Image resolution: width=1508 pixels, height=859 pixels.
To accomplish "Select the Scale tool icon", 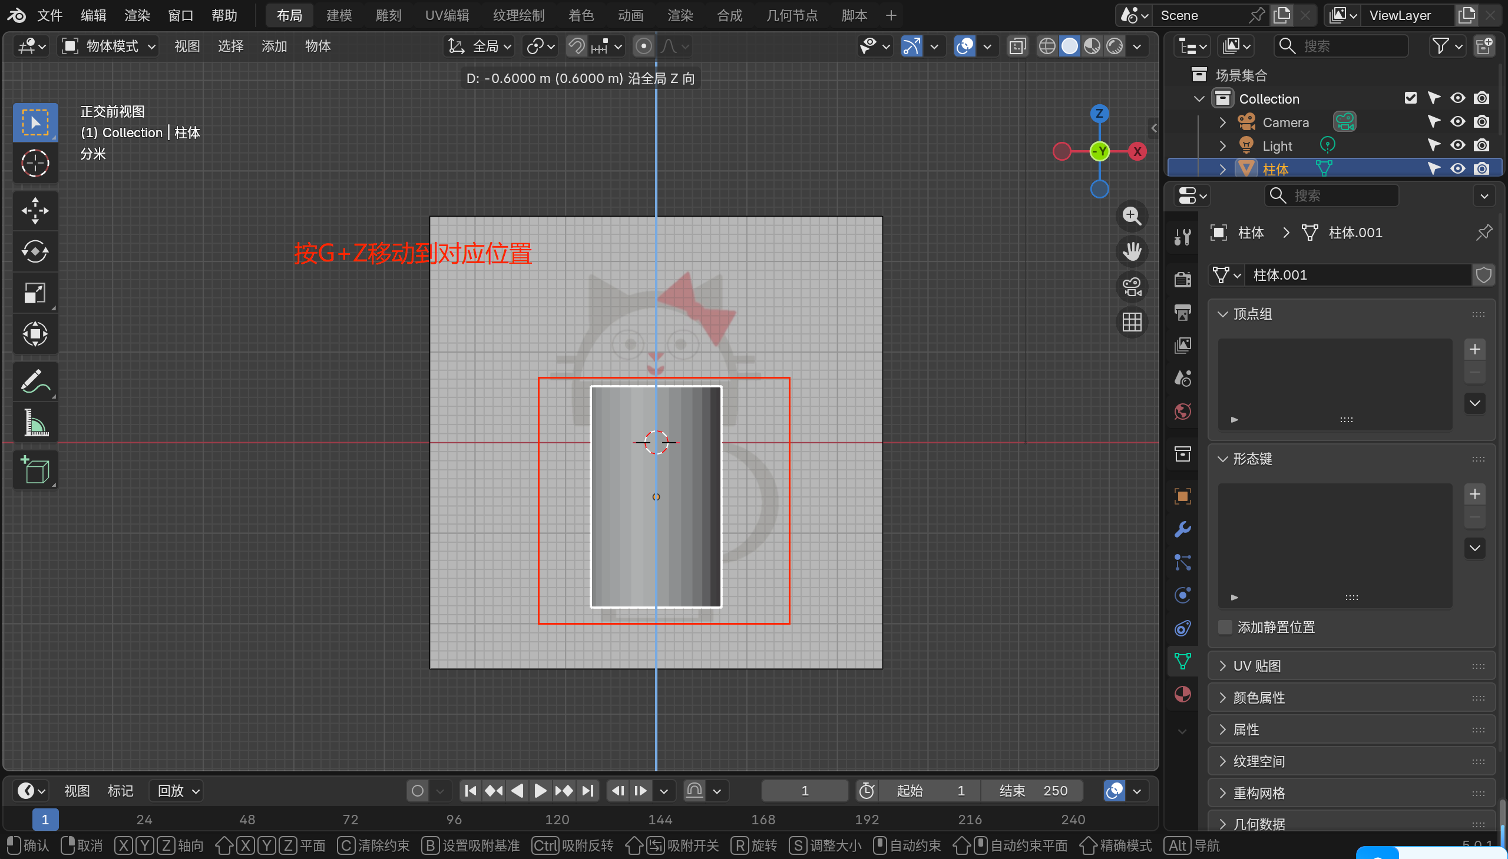I will [x=35, y=293].
